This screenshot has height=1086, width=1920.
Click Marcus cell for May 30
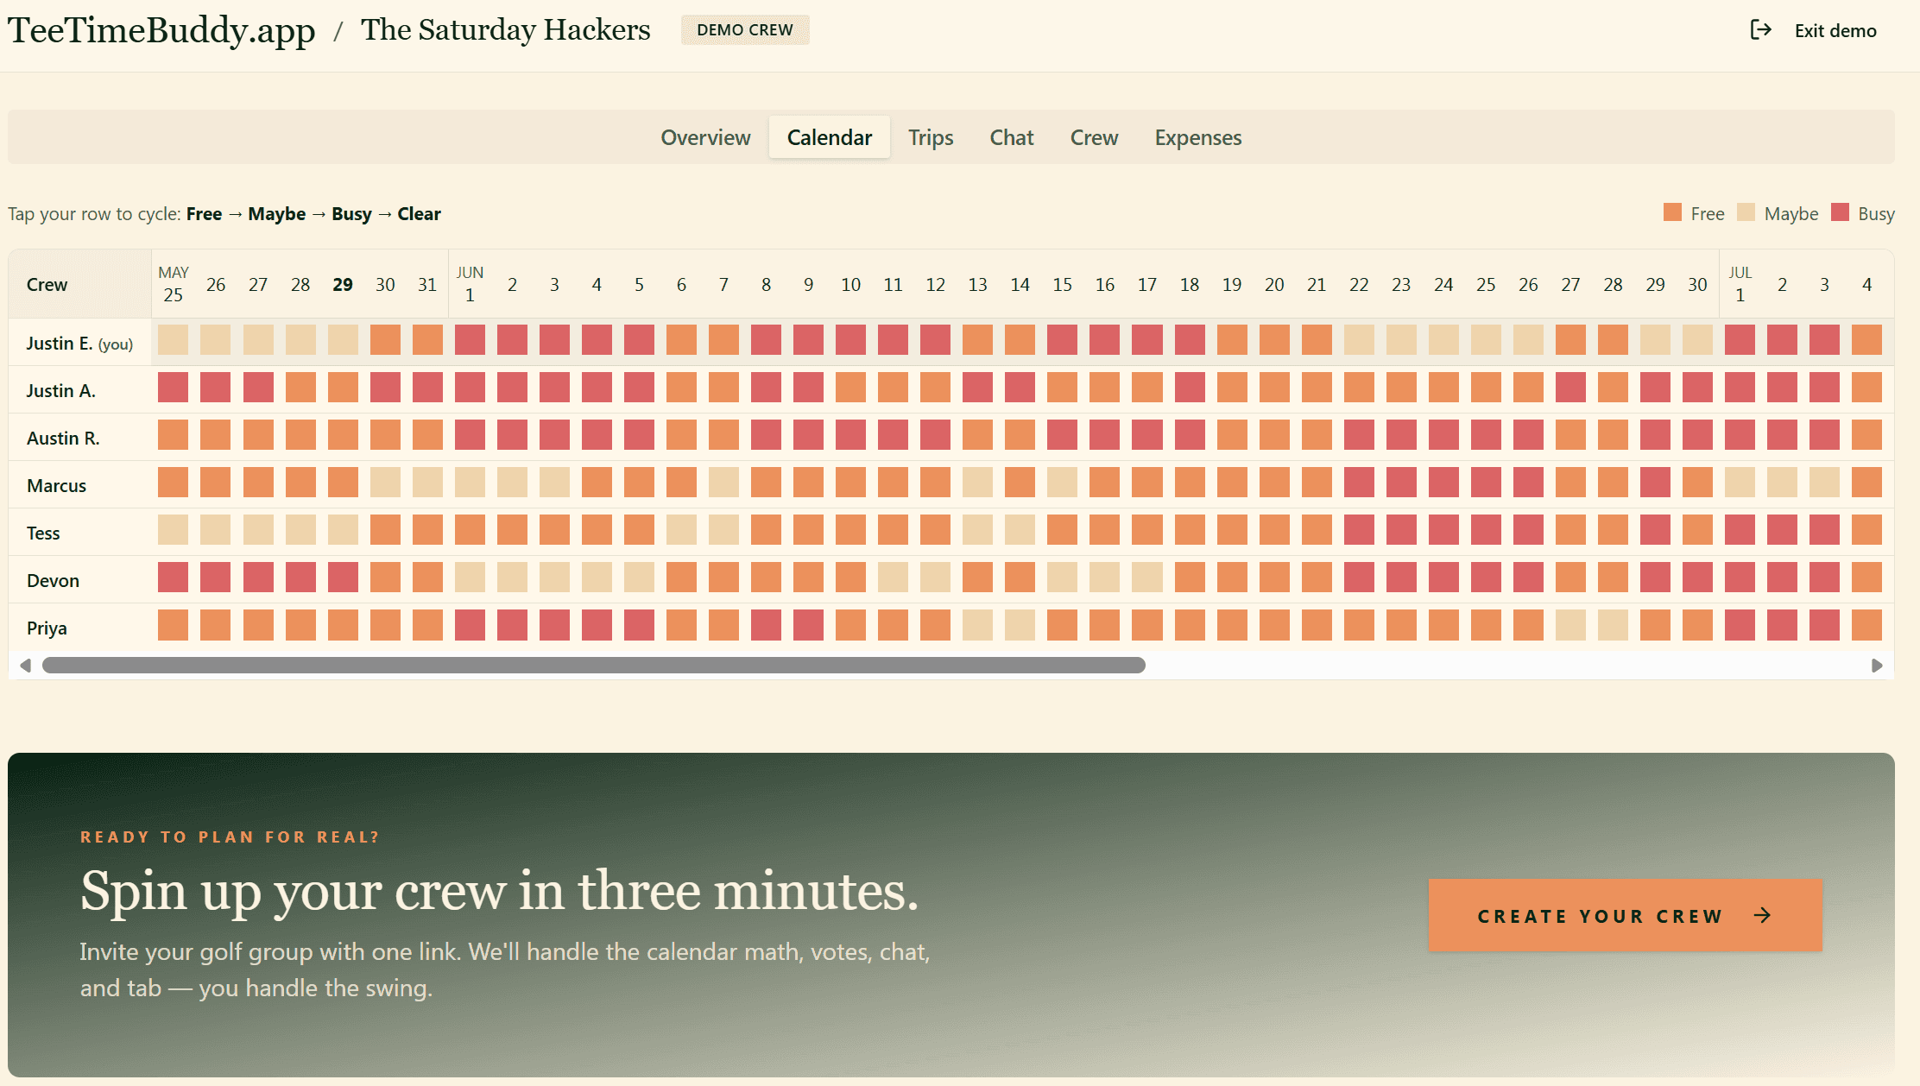[385, 483]
